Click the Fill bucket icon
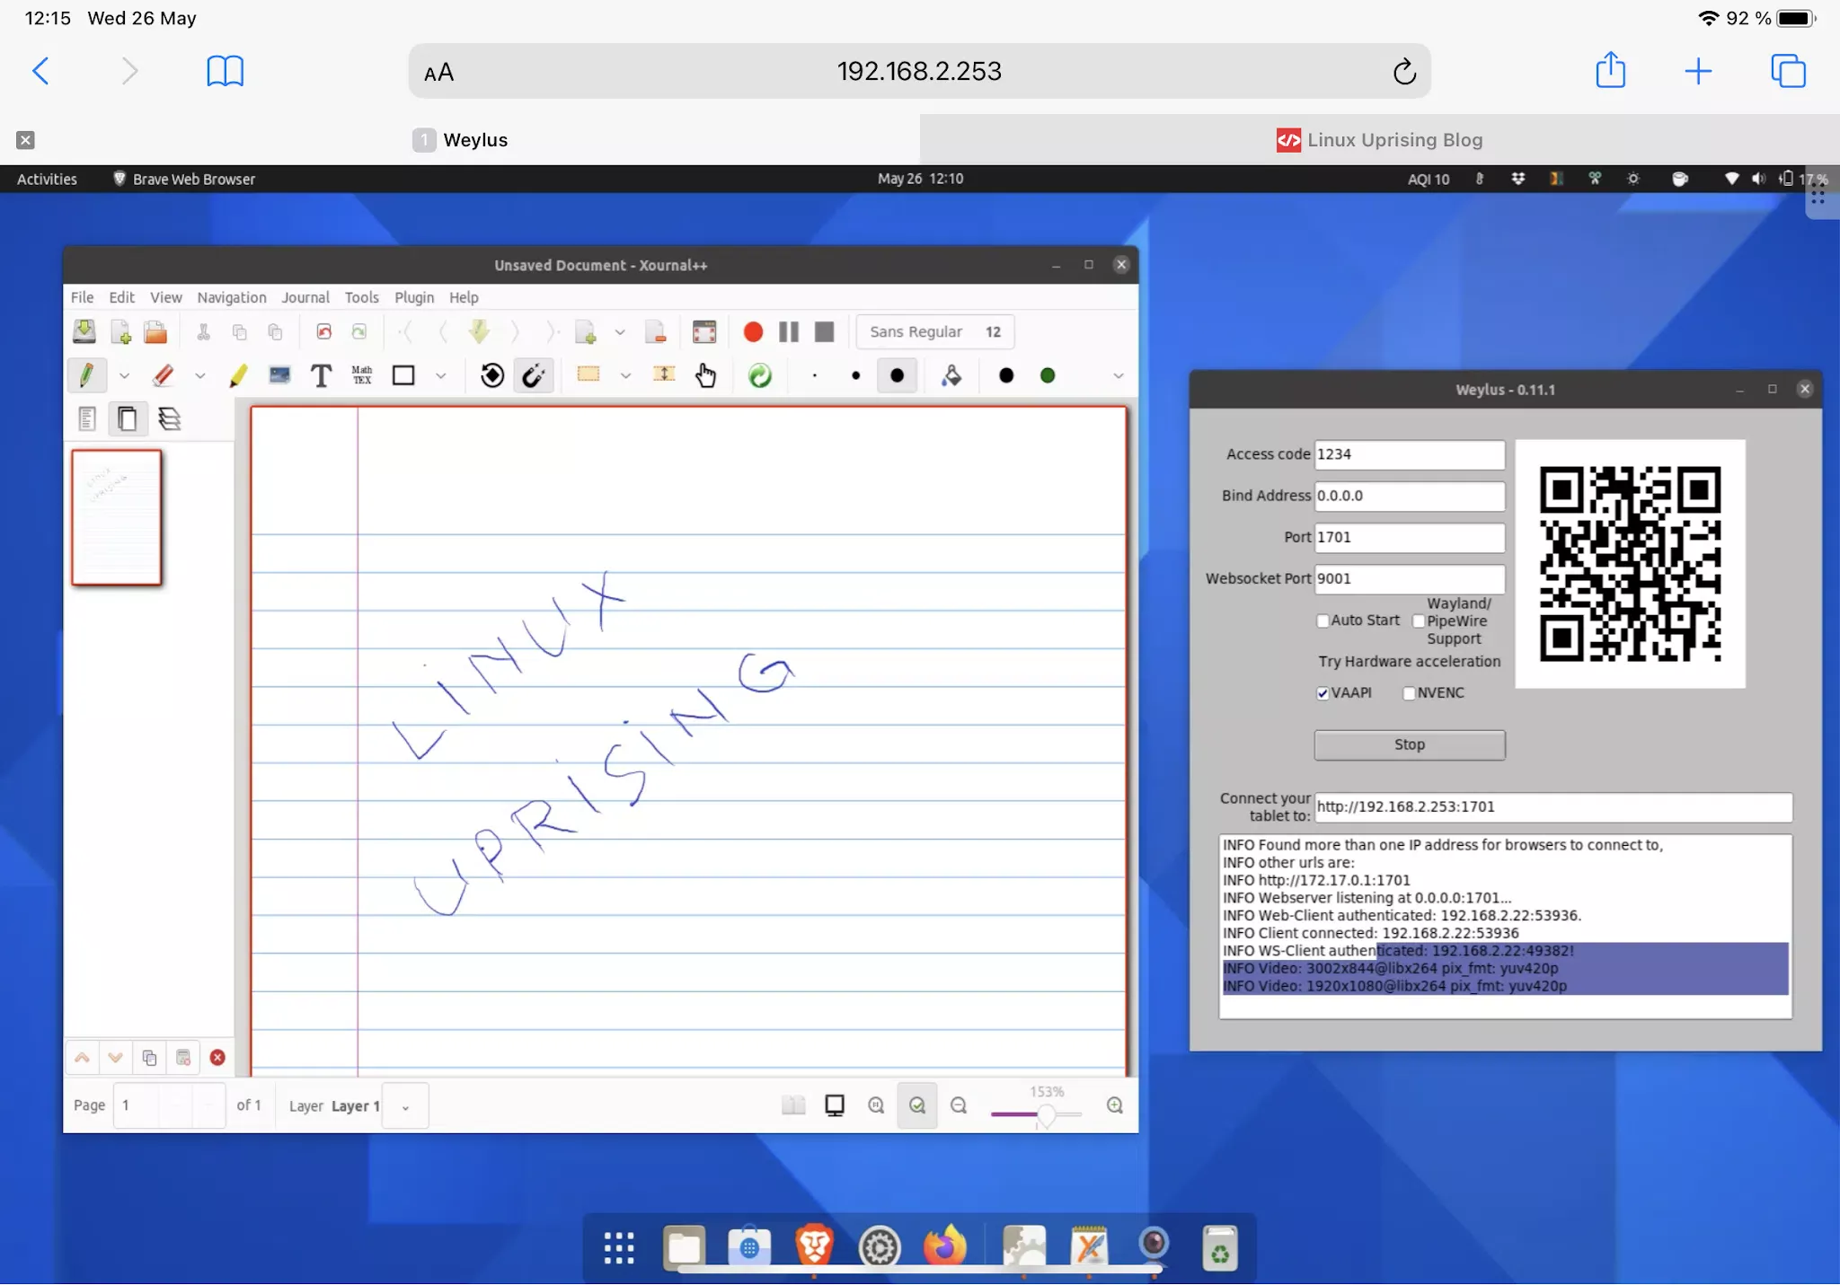Viewport: 1840px width, 1285px height. coord(951,375)
